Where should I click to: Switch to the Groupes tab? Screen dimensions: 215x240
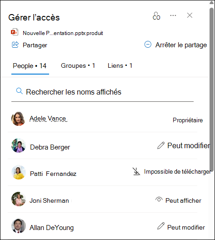click(78, 66)
